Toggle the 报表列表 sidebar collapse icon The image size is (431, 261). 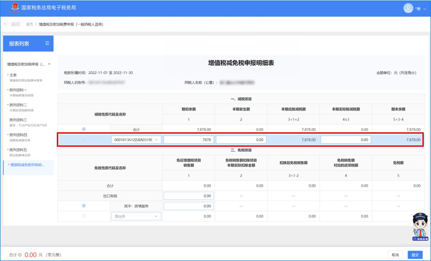coord(47,43)
